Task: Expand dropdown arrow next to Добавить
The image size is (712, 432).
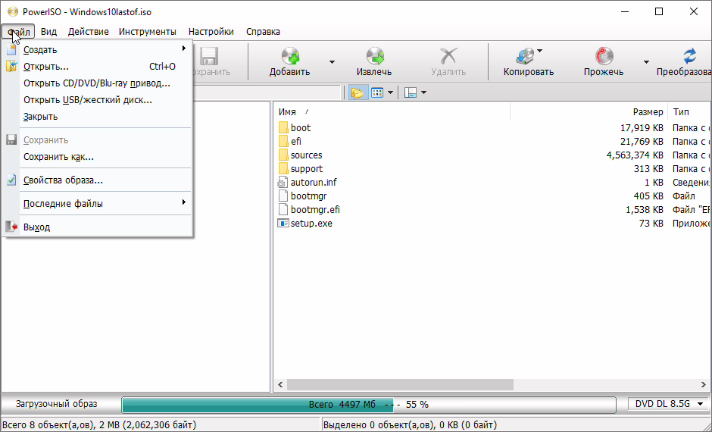Action: pos(332,62)
